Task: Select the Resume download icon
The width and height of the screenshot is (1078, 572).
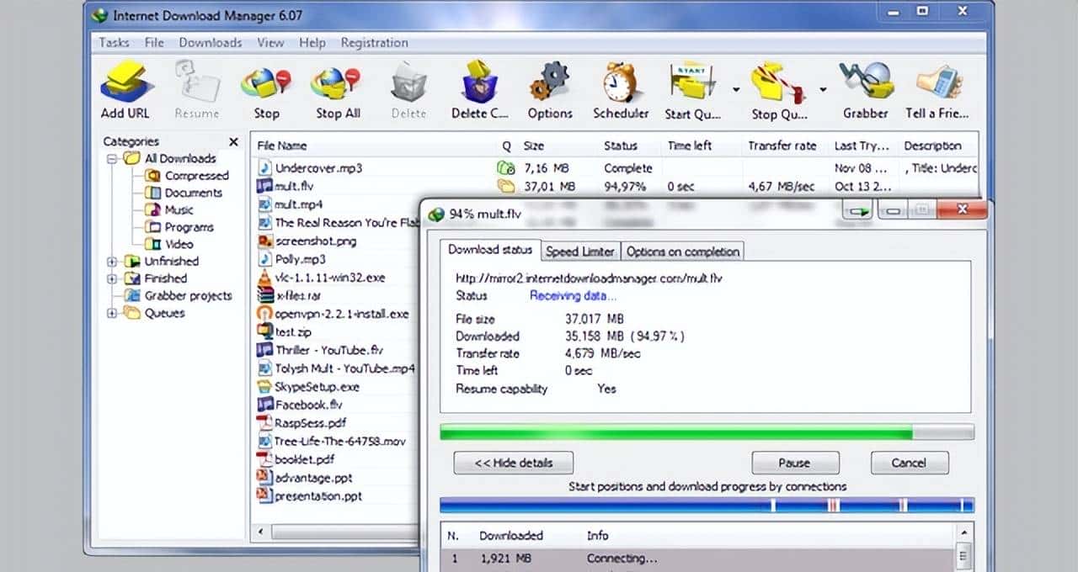Action: [197, 84]
